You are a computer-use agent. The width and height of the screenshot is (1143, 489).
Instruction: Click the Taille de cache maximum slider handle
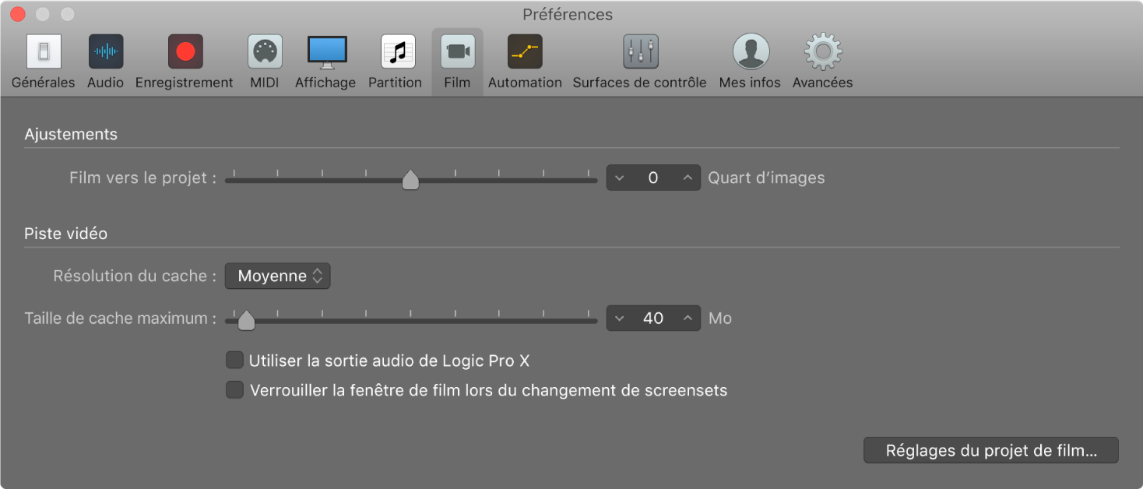[246, 319]
